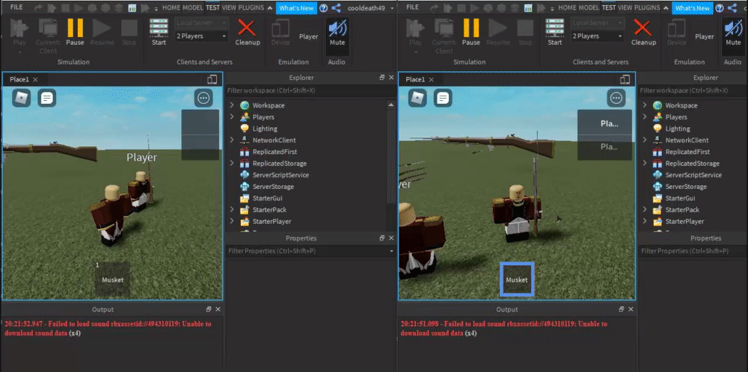The height and width of the screenshot is (372, 748).
Task: Click the What's New button in the left window
Action: pyautogui.click(x=297, y=8)
